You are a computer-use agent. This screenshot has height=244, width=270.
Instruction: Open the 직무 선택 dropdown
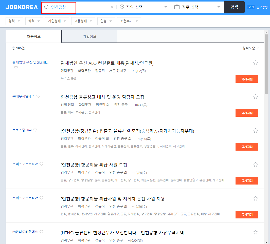pyautogui.click(x=197, y=7)
